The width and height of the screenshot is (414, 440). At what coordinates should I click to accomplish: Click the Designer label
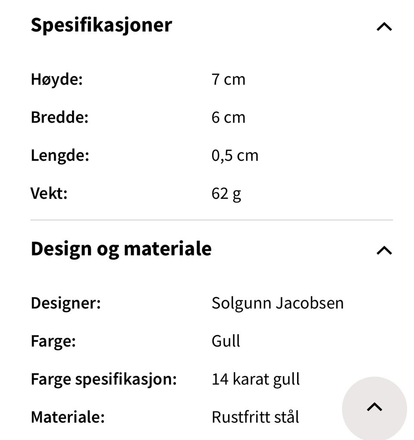[x=66, y=303]
